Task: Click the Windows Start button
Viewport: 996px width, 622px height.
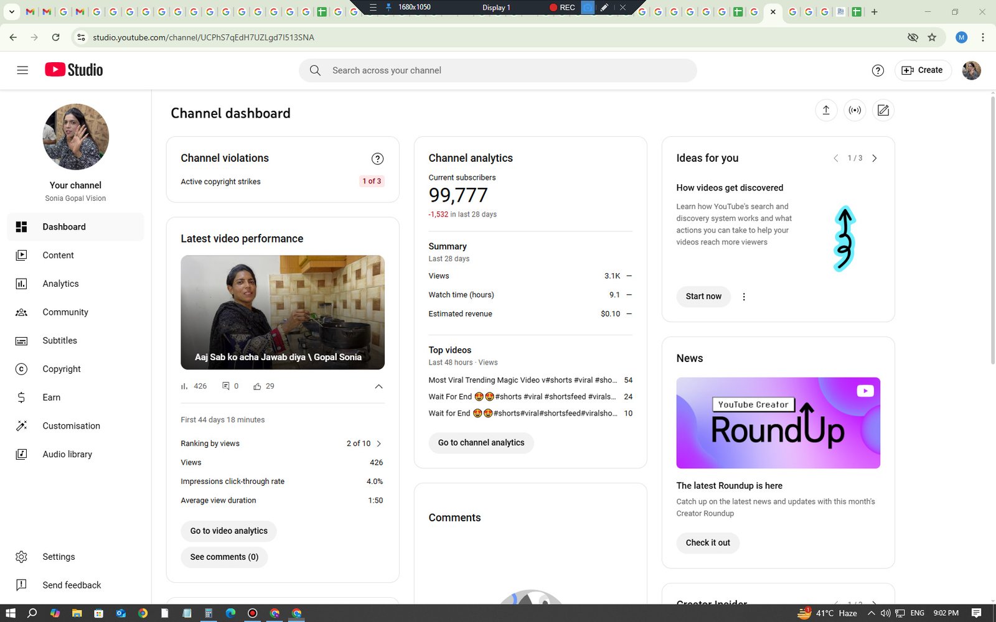Action: click(x=11, y=613)
